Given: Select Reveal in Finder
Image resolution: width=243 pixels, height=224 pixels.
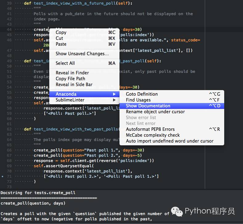Looking at the screenshot, I should [x=84, y=73].
